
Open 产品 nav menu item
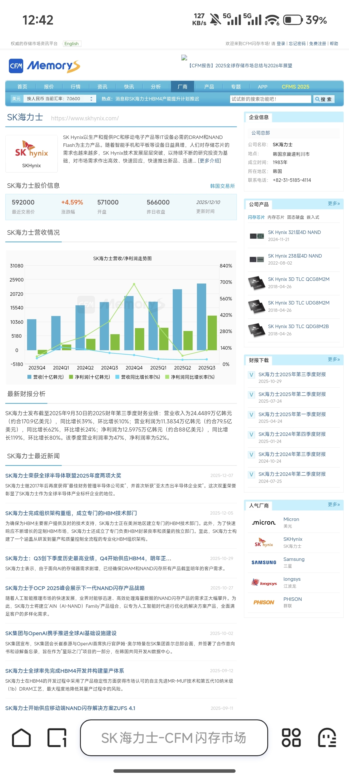(209, 87)
